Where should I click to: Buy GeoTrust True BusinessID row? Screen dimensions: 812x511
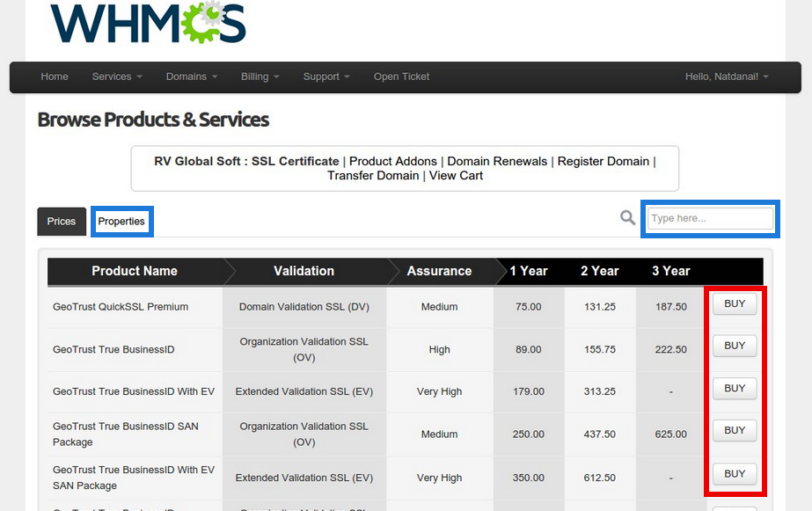click(735, 346)
